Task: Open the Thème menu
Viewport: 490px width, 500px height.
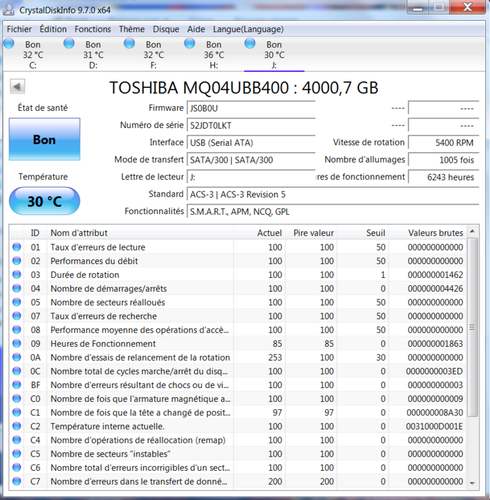Action: click(132, 29)
